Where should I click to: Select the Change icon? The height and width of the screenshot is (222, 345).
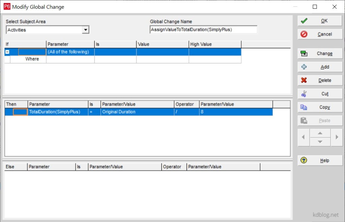[304, 53]
